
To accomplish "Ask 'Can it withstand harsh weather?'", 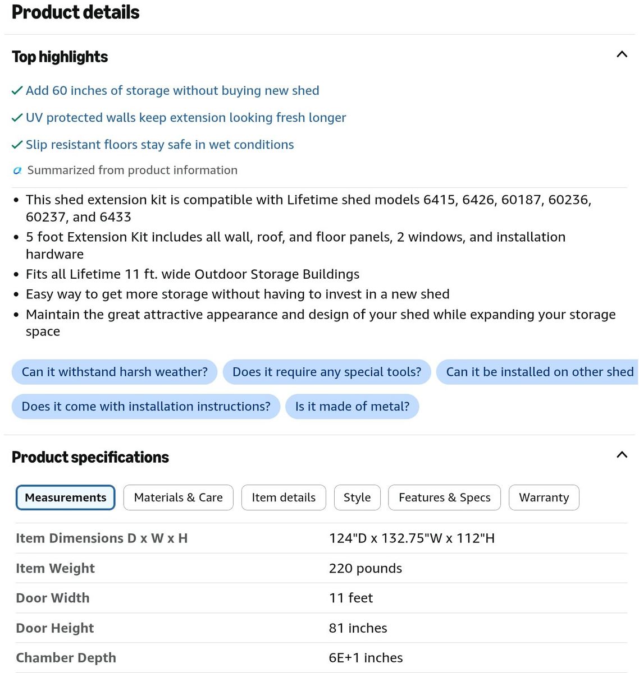I will pyautogui.click(x=115, y=372).
